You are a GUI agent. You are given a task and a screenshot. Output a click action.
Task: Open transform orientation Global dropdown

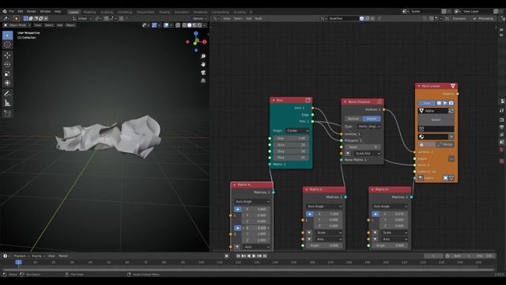point(82,18)
